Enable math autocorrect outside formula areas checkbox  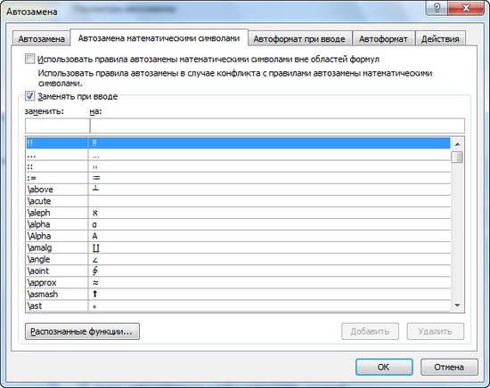click(29, 59)
